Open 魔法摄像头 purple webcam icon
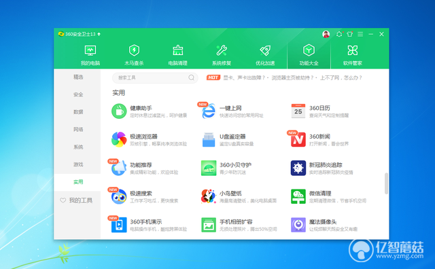This screenshot has height=269, width=435. 298,225
